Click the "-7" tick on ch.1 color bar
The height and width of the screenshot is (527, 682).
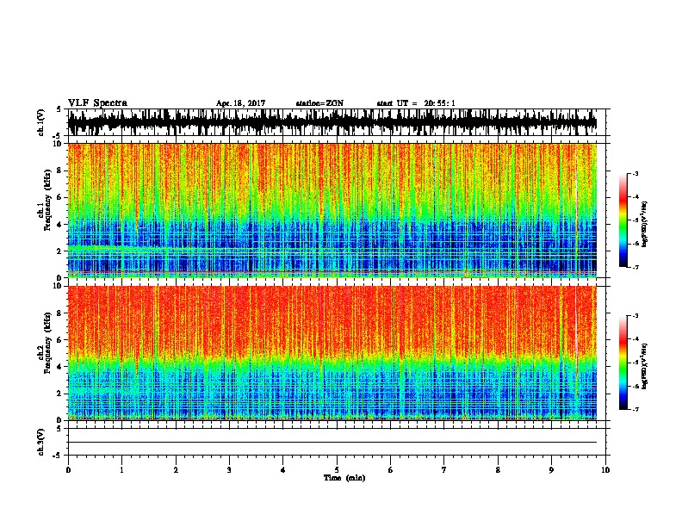coord(635,267)
